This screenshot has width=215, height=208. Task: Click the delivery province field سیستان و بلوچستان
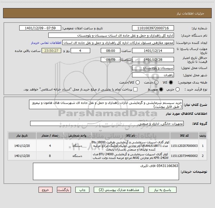153,68
